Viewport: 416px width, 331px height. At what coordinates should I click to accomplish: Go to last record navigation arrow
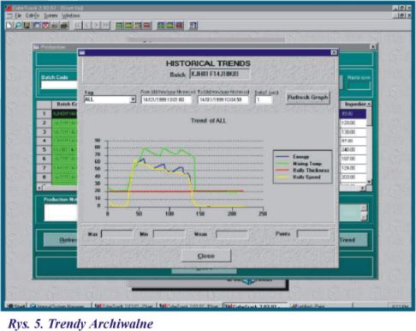(106, 26)
